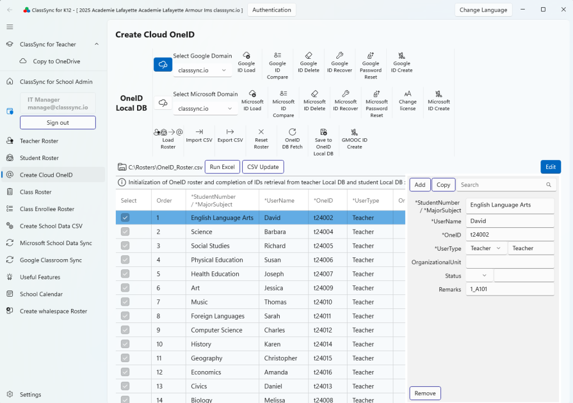Toggle checkbox for Physical Education row
The image size is (573, 403).
coord(125,260)
